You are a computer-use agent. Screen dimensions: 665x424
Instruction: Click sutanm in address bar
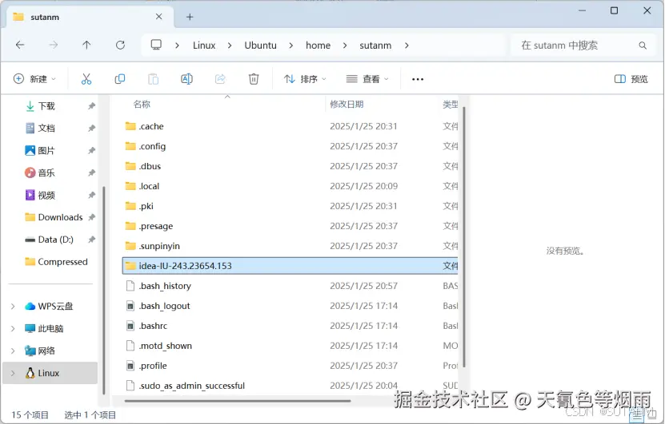click(375, 46)
